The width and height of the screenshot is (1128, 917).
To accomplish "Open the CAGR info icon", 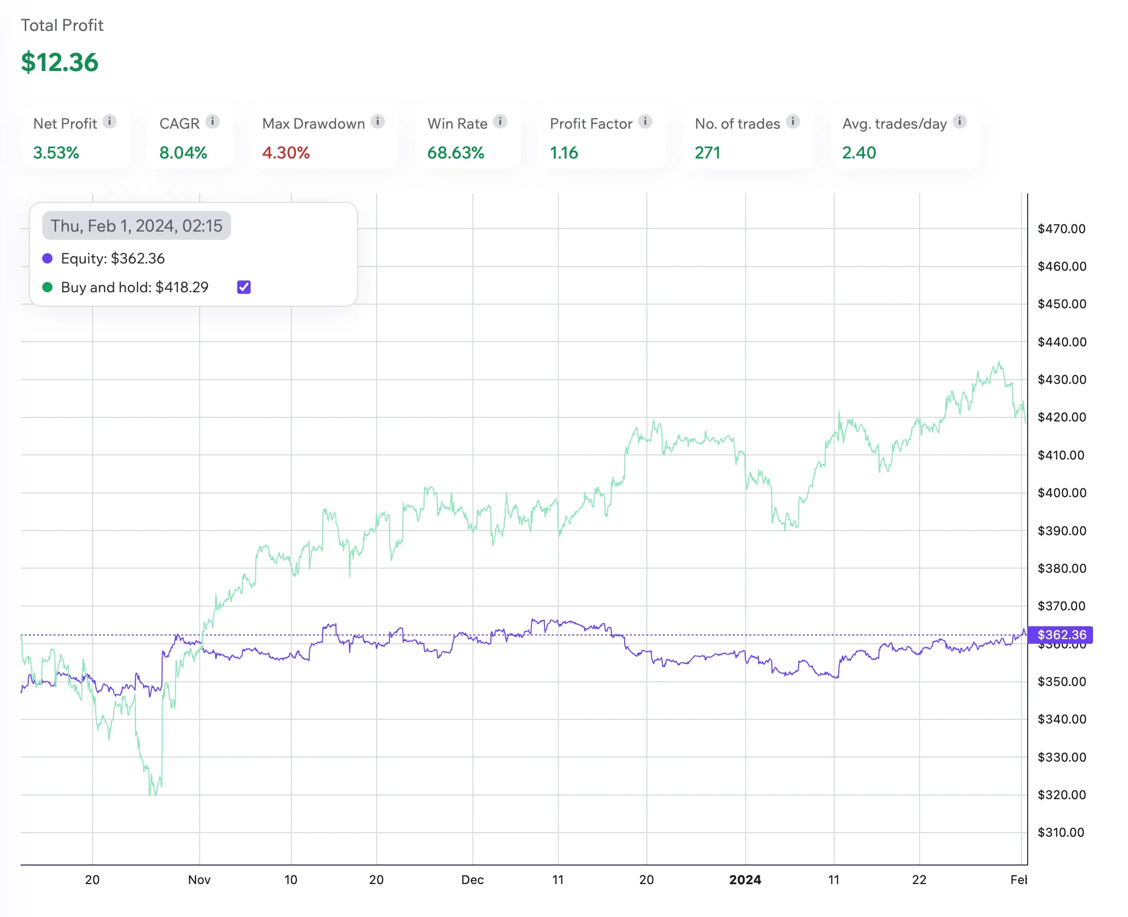I will point(213,121).
